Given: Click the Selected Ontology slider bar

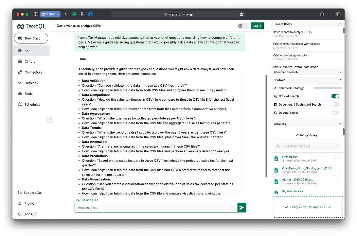Looking at the screenshot, I should (x=328, y=88).
